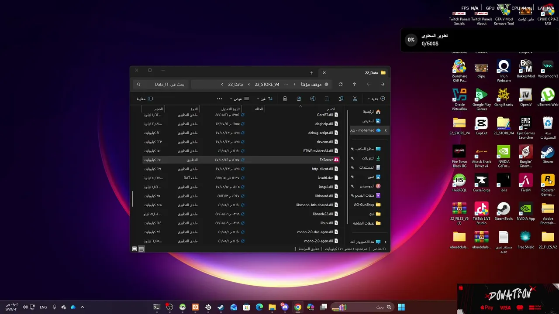Show hidden system tray icons chevron

[x=82, y=307]
